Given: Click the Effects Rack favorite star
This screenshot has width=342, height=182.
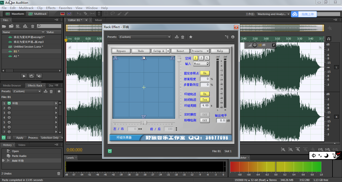Looking at the screenshot, I should pyautogui.click(x=59, y=91).
